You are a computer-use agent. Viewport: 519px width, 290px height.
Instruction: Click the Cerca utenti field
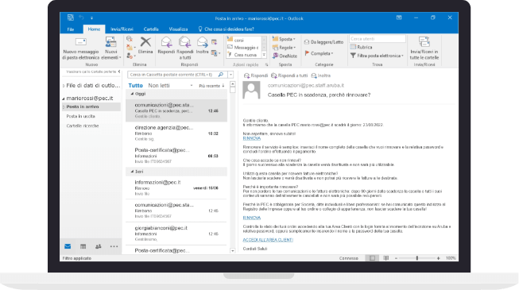point(378,39)
